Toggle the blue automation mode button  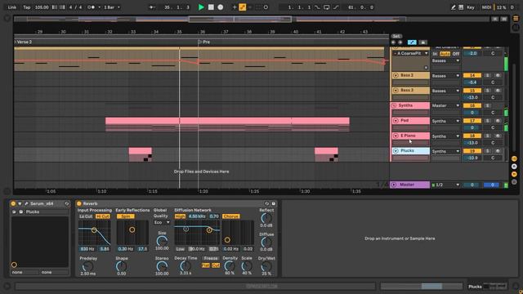(412, 42)
